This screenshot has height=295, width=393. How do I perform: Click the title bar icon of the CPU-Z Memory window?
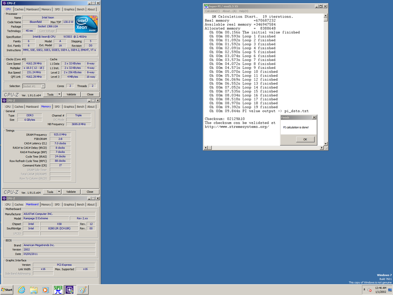click(x=4, y=101)
